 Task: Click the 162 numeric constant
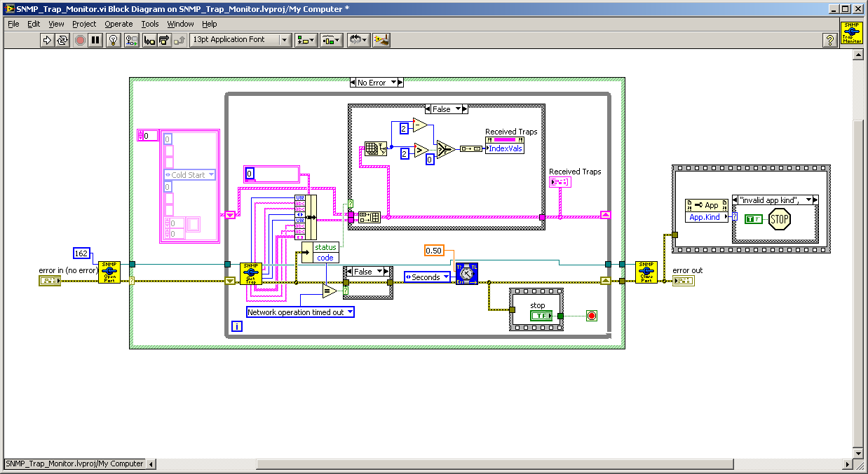83,253
